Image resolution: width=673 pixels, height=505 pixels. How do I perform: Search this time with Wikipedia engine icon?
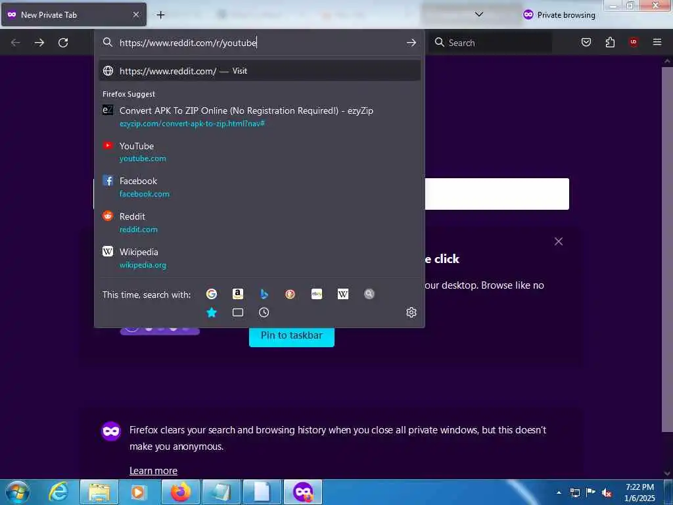[343, 294]
